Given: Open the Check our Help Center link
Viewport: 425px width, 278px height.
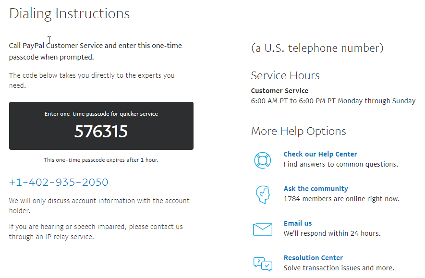Looking at the screenshot, I should coord(320,154).
